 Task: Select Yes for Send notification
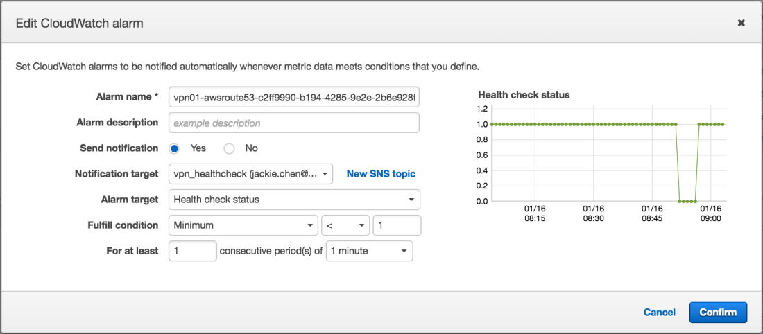(175, 148)
